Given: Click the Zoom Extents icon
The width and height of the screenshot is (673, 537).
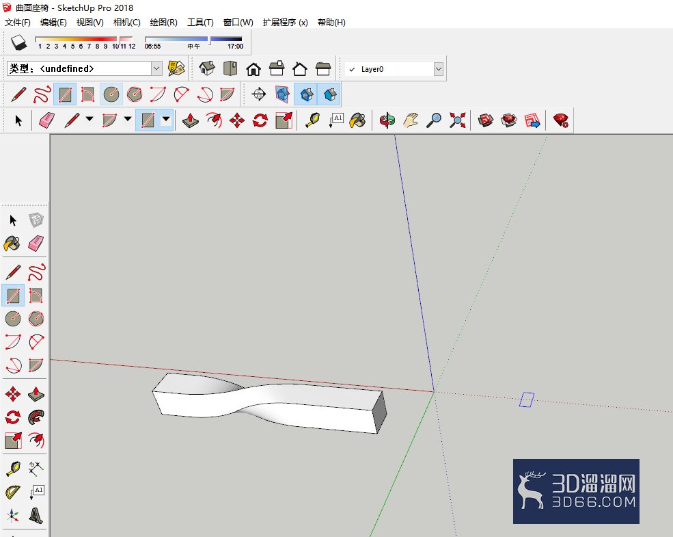Looking at the screenshot, I should pyautogui.click(x=458, y=120).
